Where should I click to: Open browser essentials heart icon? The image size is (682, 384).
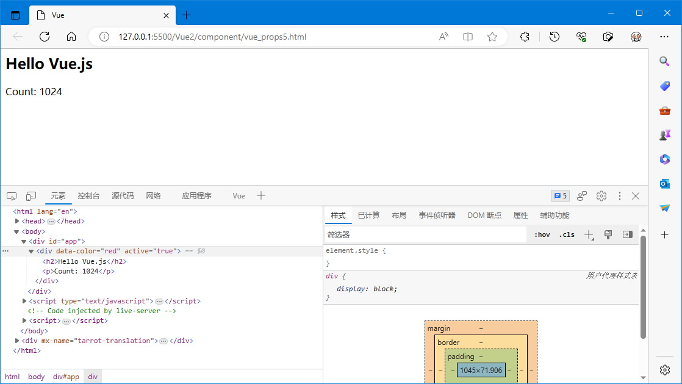point(581,37)
